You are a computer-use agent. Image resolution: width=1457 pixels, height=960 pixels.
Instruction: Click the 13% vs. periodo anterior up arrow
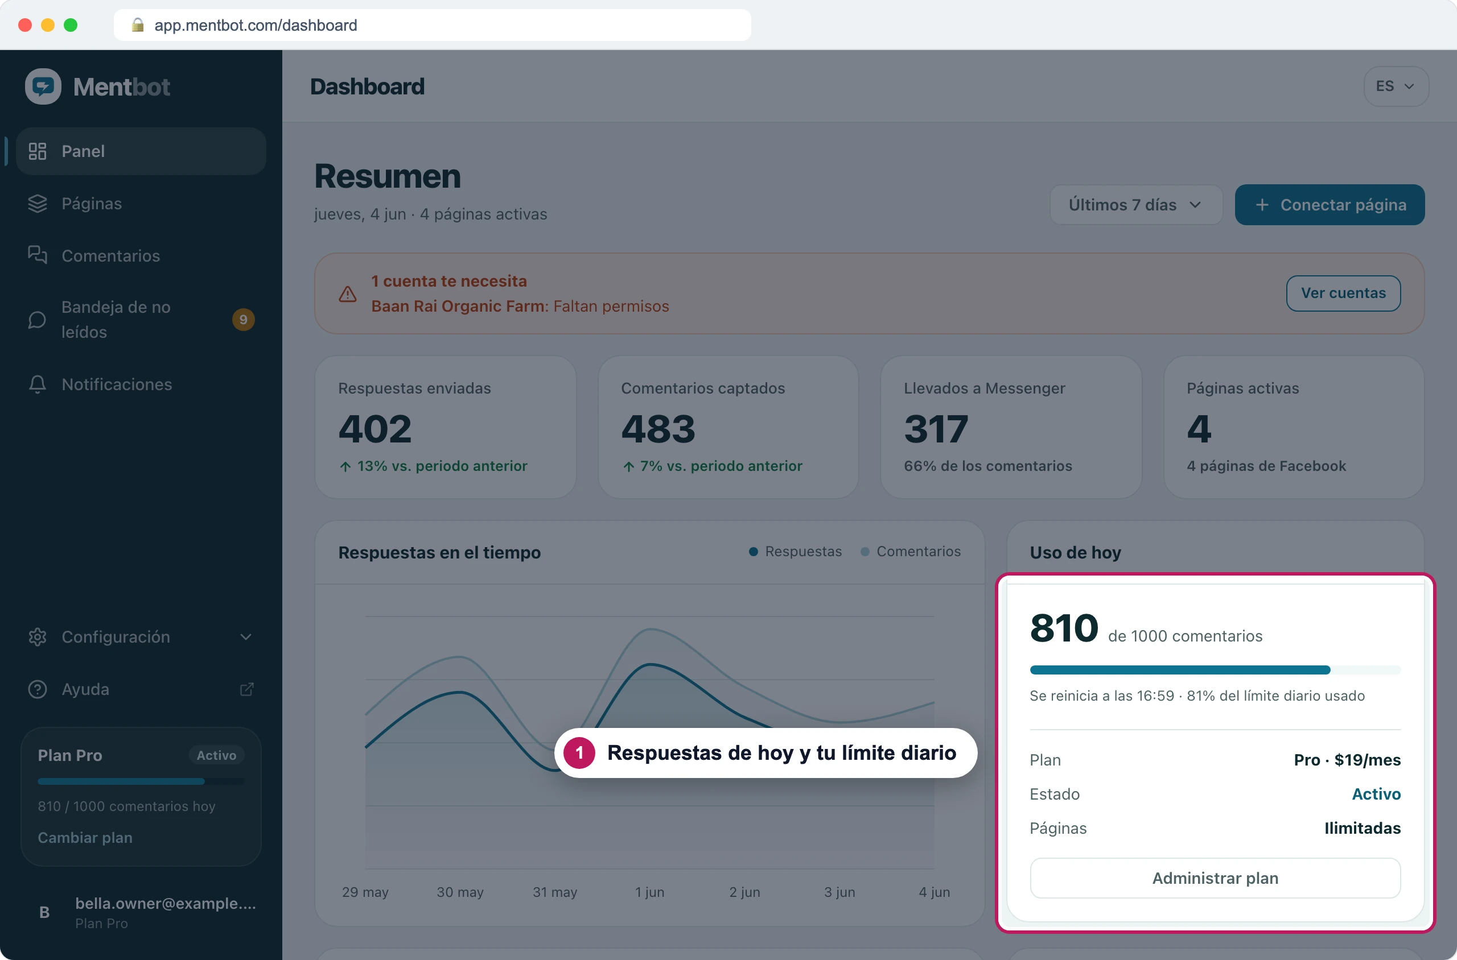[x=345, y=466]
